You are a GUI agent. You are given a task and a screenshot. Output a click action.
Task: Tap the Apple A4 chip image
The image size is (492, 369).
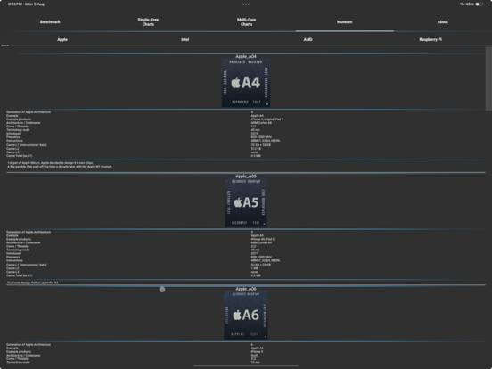246,83
